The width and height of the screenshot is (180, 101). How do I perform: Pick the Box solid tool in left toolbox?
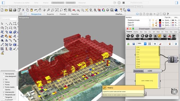11,32
